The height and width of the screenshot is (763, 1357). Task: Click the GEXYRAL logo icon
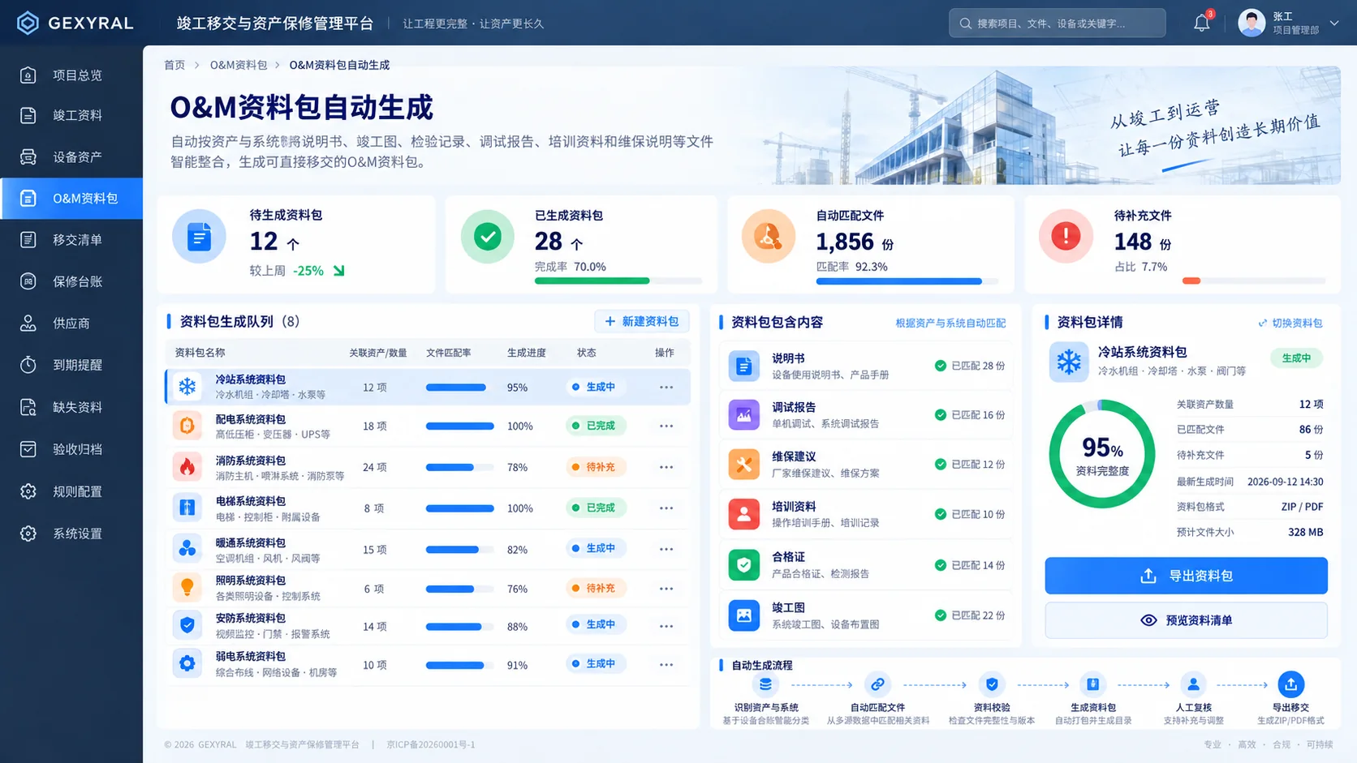point(28,23)
